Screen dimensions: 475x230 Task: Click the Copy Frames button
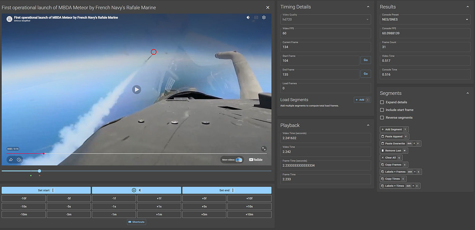[394, 165]
